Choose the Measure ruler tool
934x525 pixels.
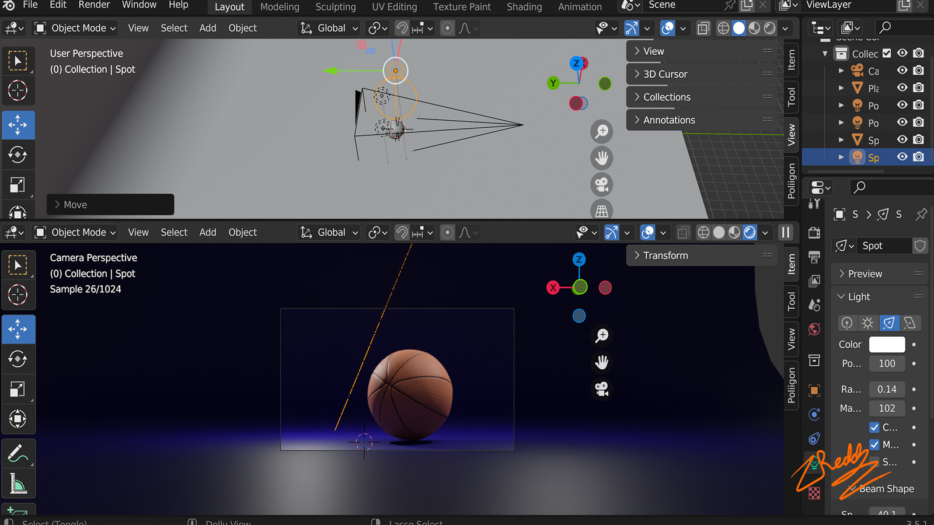[18, 484]
